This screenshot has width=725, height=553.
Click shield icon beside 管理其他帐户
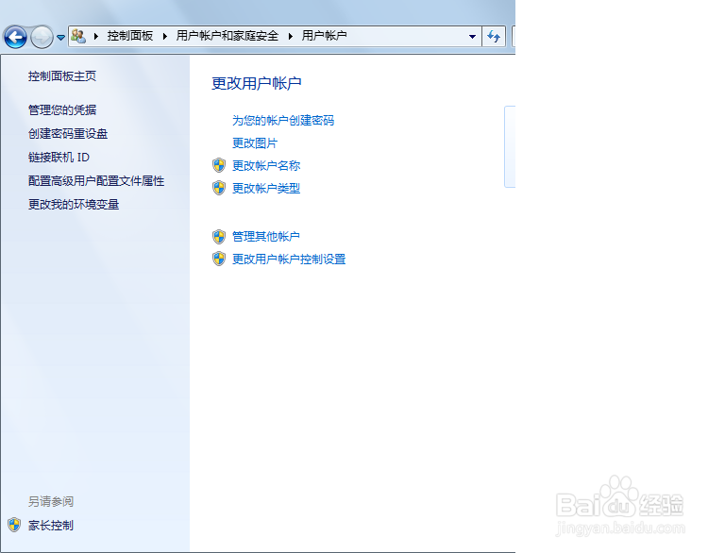[219, 236]
